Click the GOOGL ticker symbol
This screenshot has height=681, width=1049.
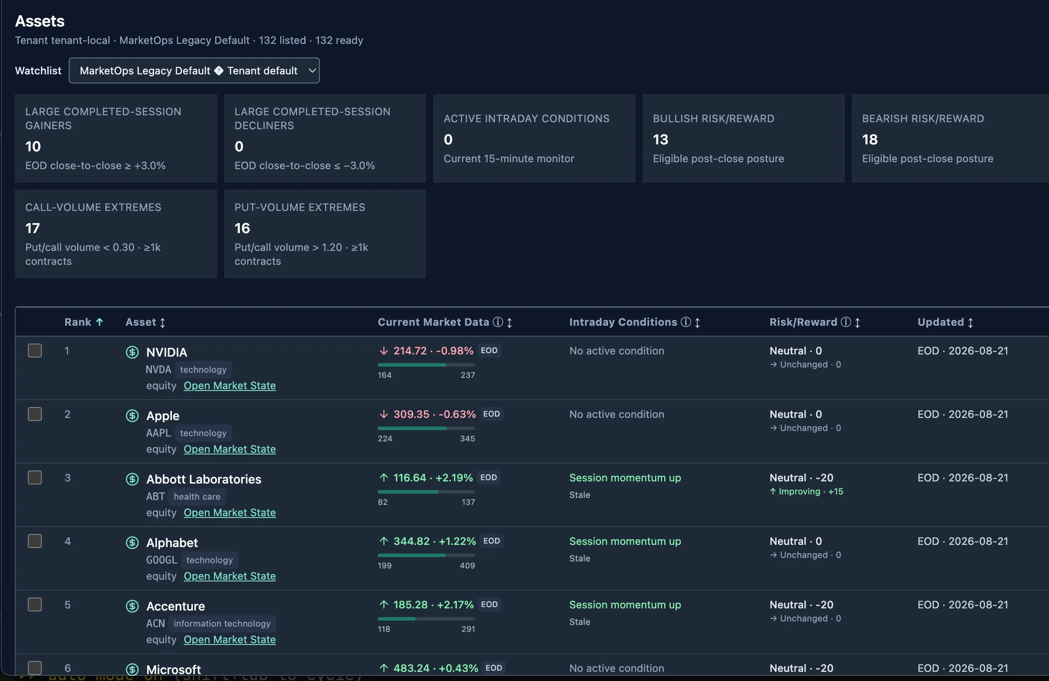(162, 560)
